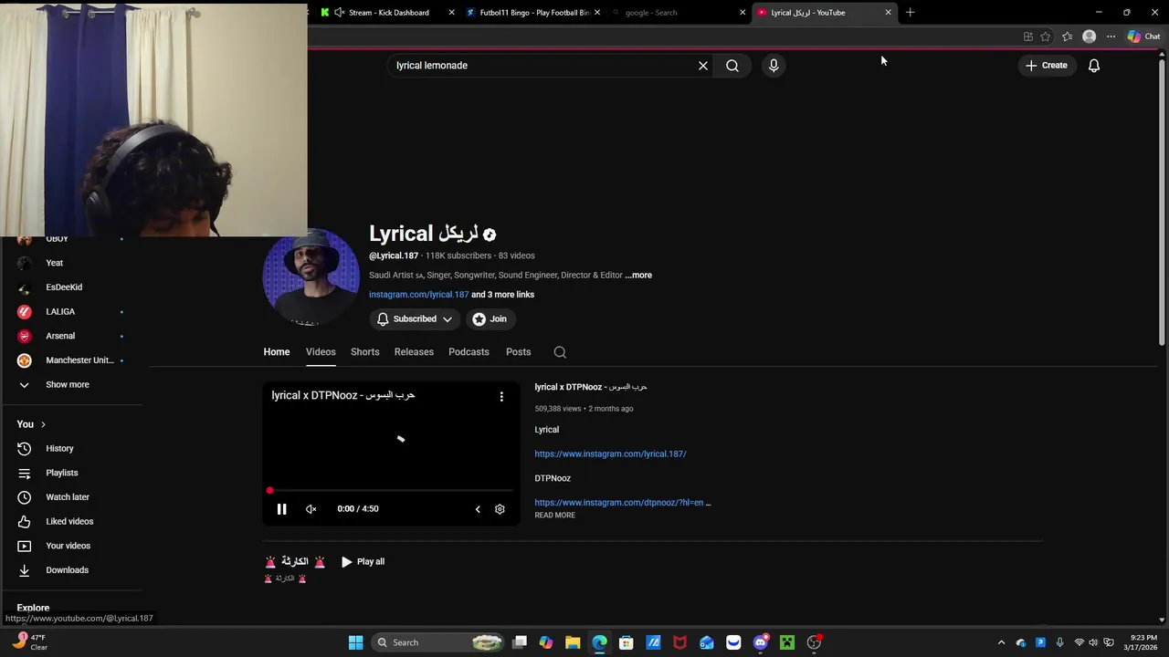
Task: Open Edge favorites list icon
Action: pyautogui.click(x=1067, y=36)
